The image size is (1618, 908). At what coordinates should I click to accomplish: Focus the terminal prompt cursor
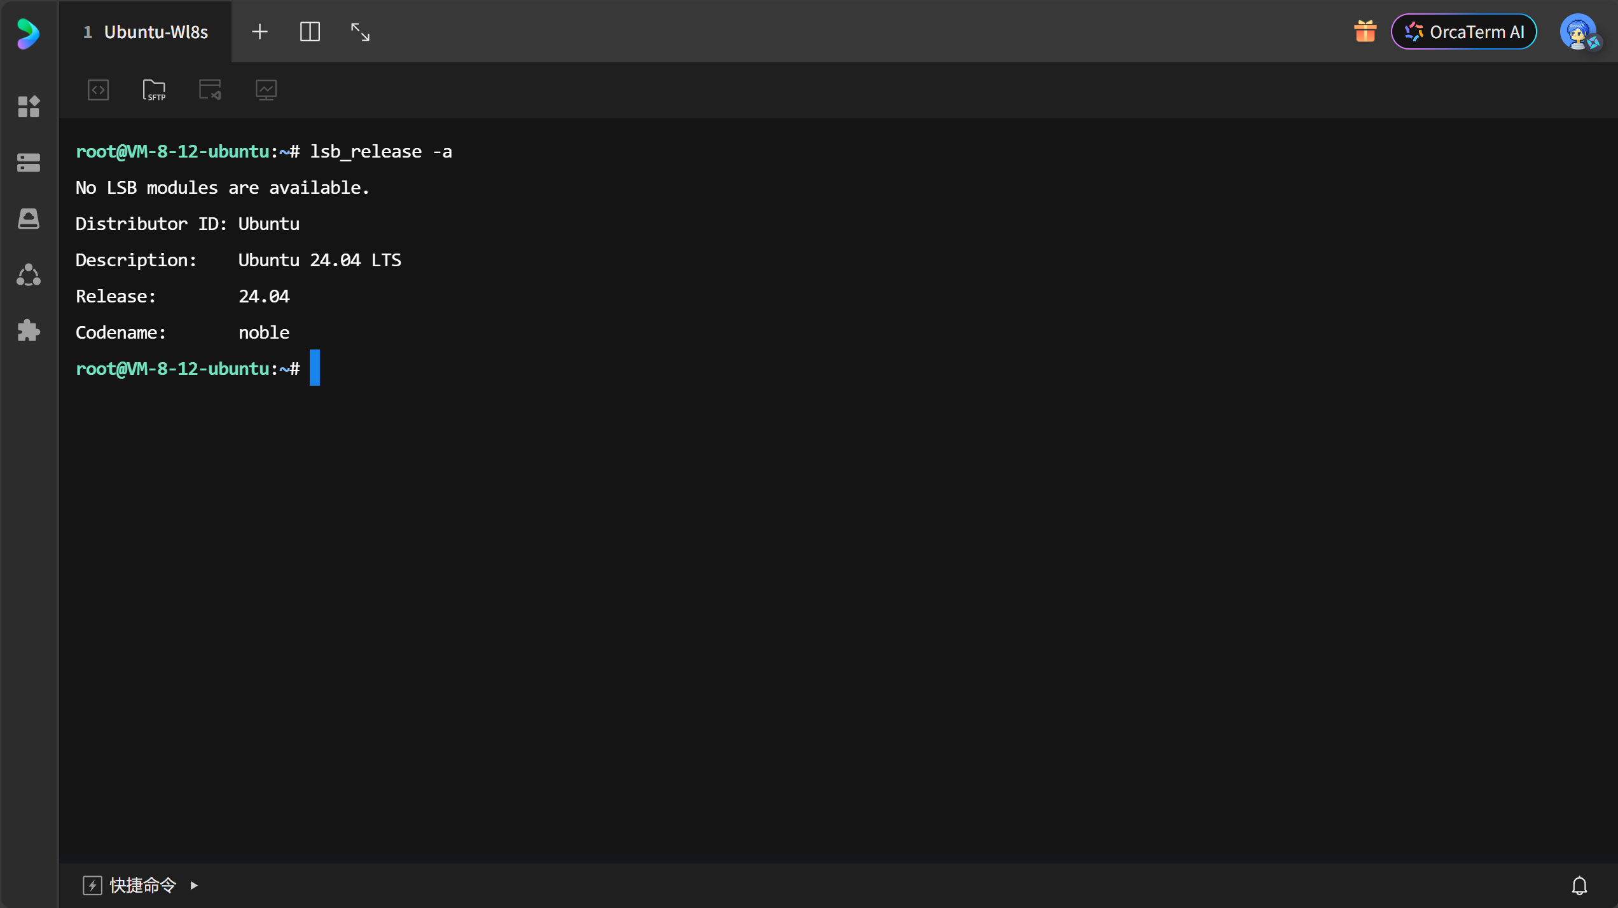(x=315, y=368)
